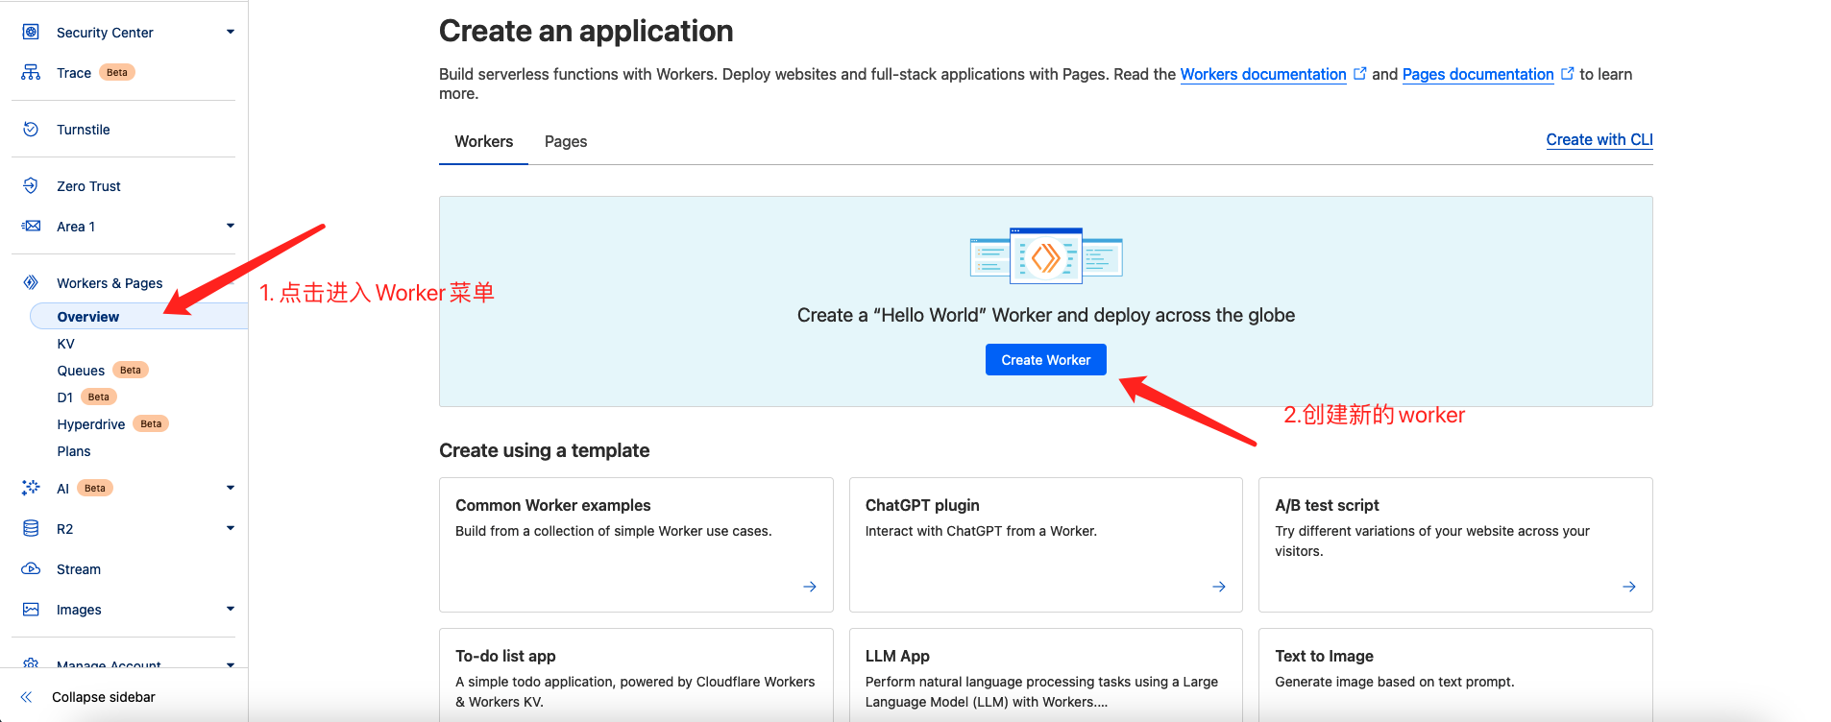Click the Security Center shield icon
1831x722 pixels.
pyautogui.click(x=31, y=32)
